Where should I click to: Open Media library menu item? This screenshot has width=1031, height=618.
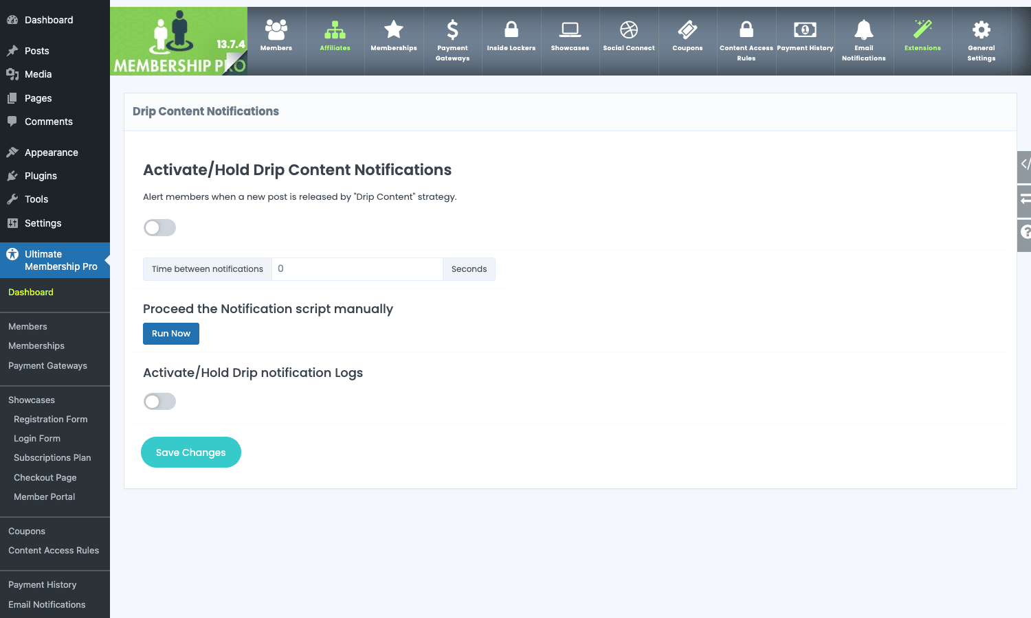(x=55, y=74)
